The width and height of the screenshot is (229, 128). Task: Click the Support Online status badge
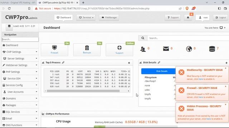pos(130,43)
